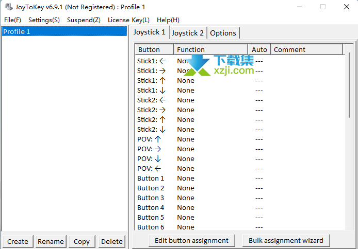The width and height of the screenshot is (358, 249).
Task: Click the None function for Stick2 up
Action: (186, 120)
